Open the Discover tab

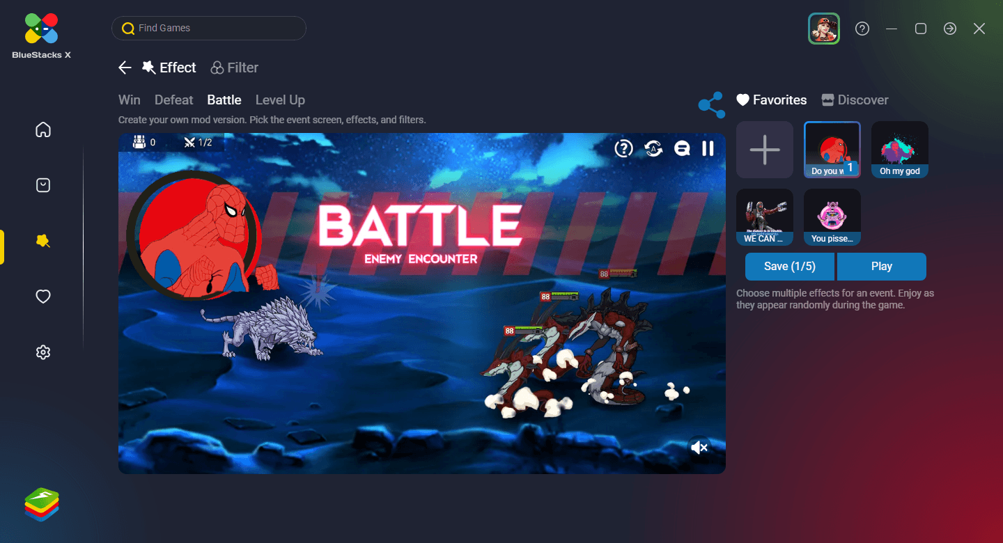pyautogui.click(x=855, y=100)
